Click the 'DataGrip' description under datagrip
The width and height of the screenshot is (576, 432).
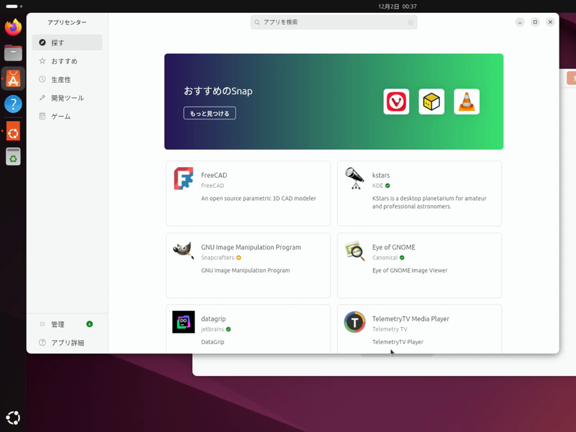click(212, 342)
